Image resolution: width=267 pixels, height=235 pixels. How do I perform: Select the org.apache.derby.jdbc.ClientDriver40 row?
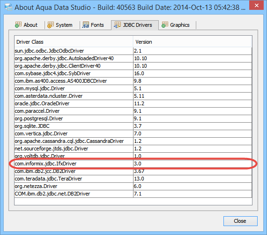point(133,66)
